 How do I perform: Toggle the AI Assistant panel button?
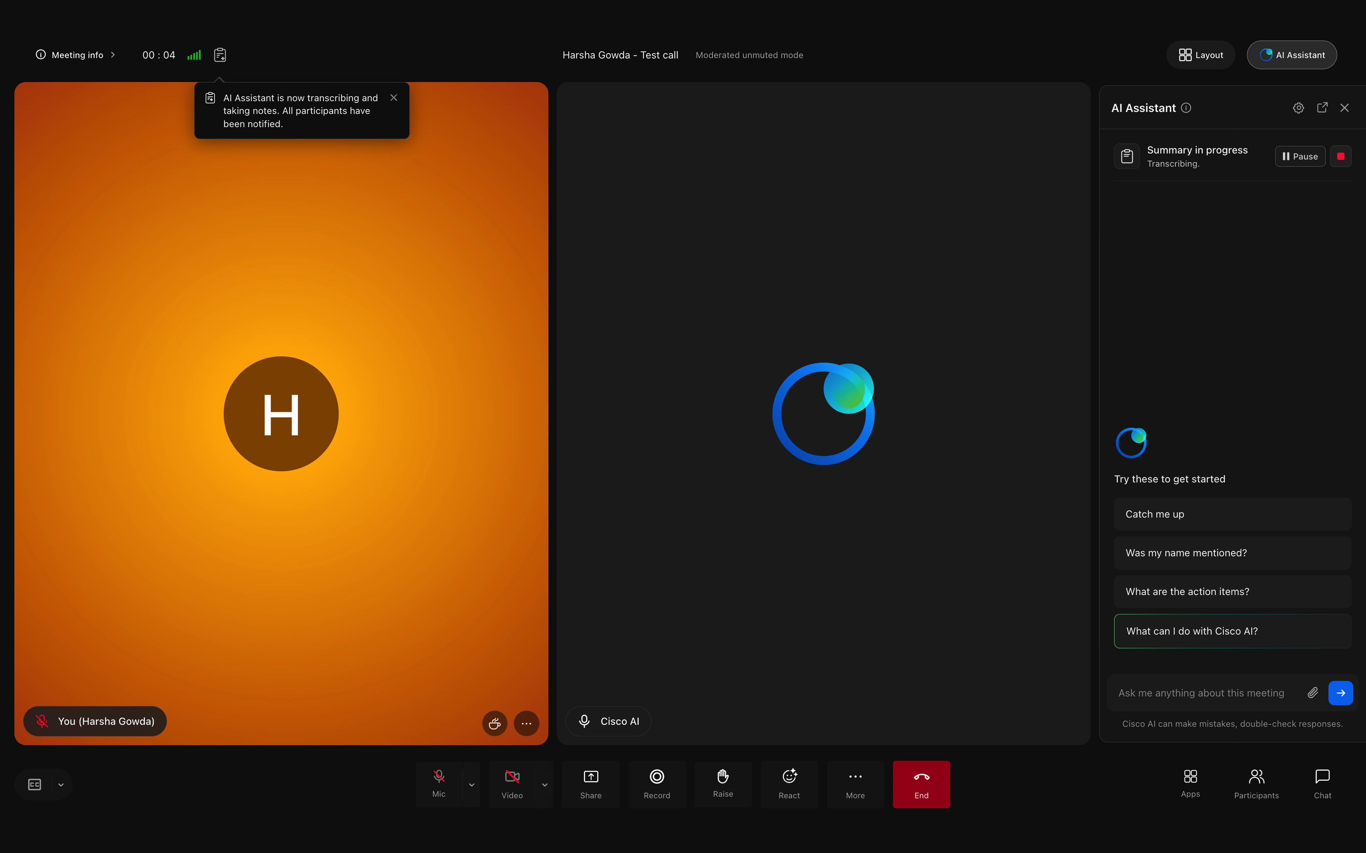1291,55
